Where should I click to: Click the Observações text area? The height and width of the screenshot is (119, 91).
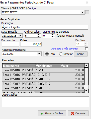pos(45,102)
